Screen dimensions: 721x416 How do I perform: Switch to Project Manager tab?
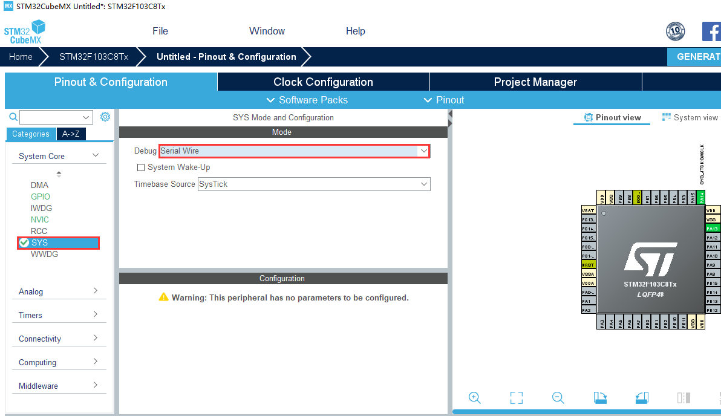(x=536, y=82)
